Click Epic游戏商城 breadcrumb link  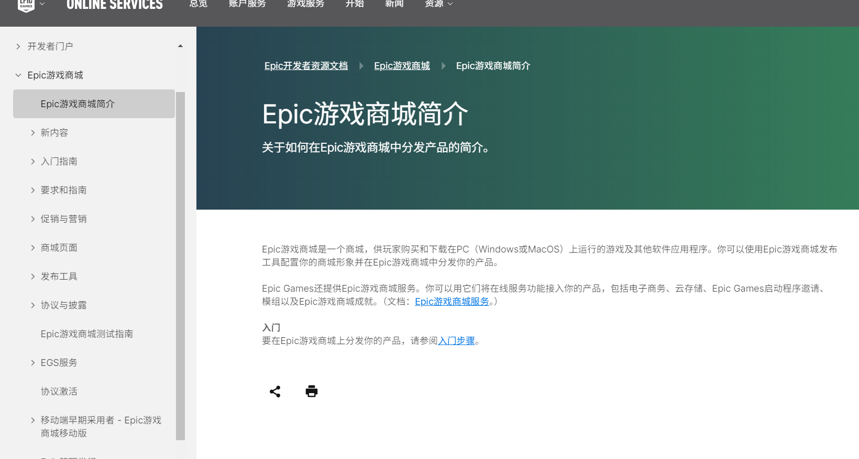[x=402, y=66]
